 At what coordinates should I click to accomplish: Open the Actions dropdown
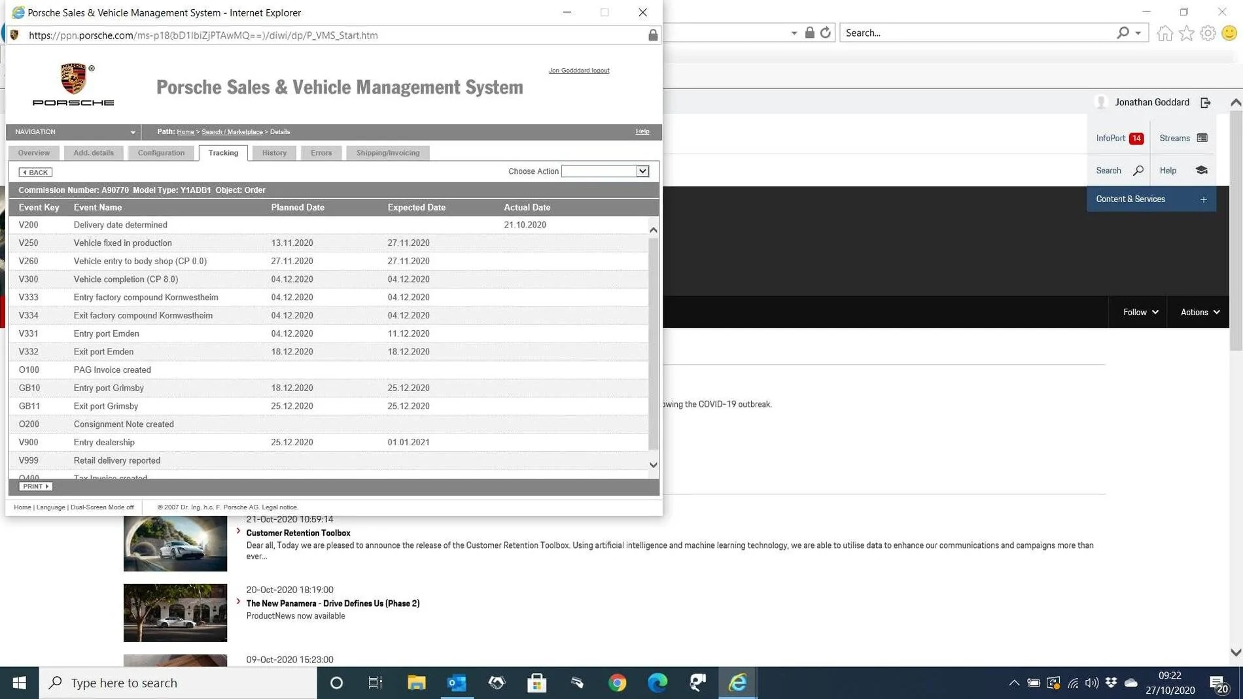click(1200, 313)
